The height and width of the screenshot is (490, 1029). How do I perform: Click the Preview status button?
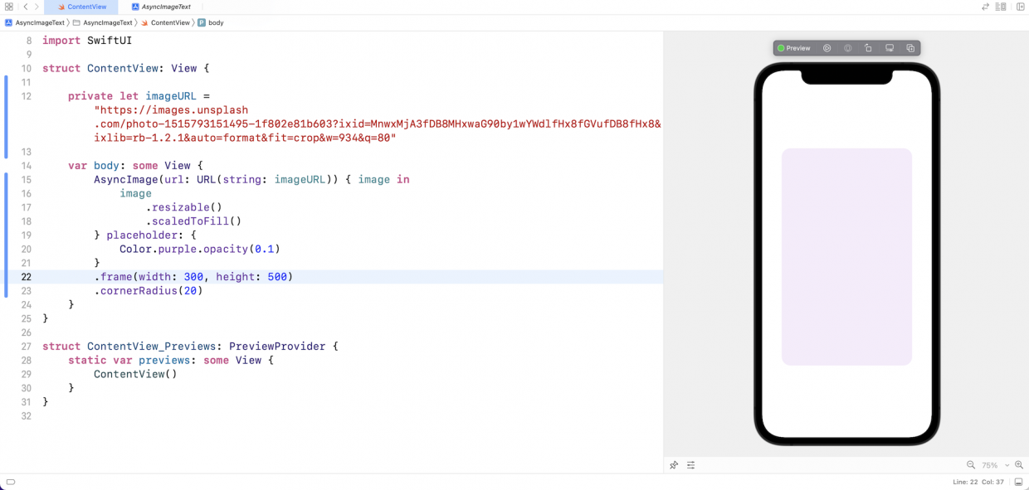click(793, 48)
